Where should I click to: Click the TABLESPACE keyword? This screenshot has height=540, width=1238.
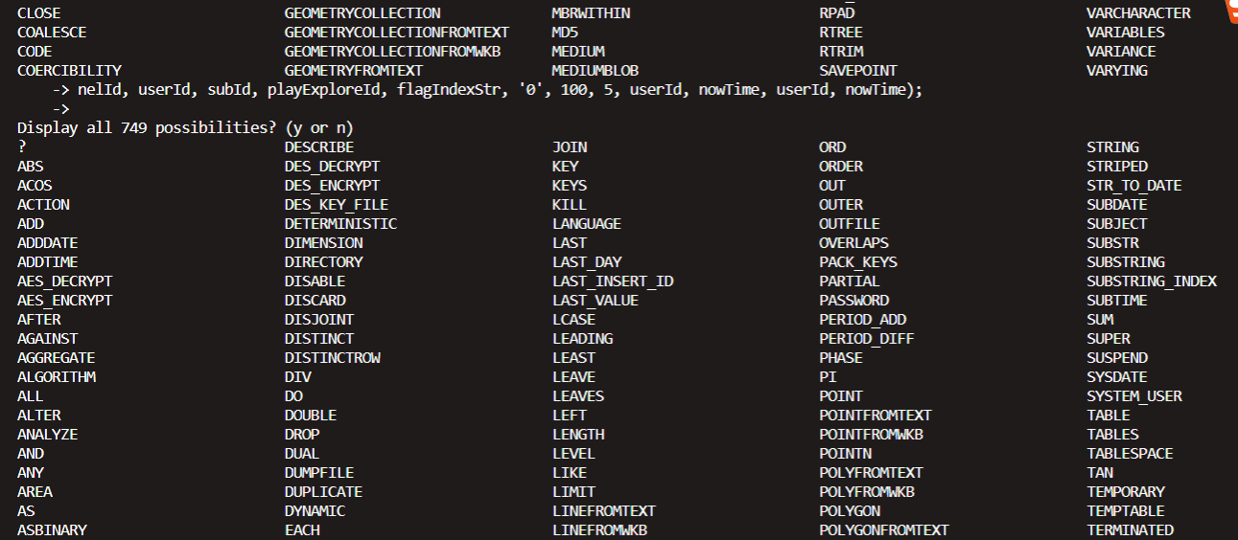coord(1130,454)
